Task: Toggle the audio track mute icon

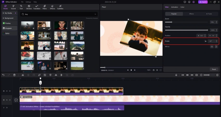Action: 7,108
